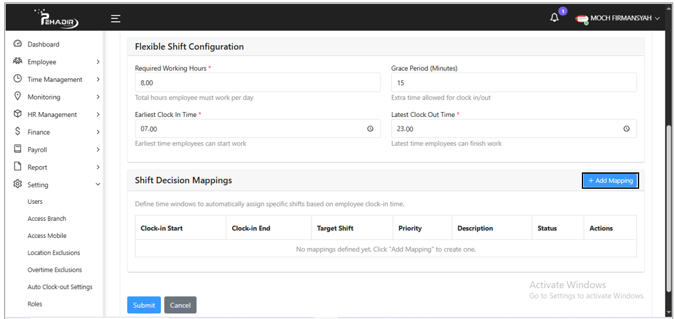Go to Auto Clock-out Settings
Viewport: 675px width, 319px height.
(60, 287)
